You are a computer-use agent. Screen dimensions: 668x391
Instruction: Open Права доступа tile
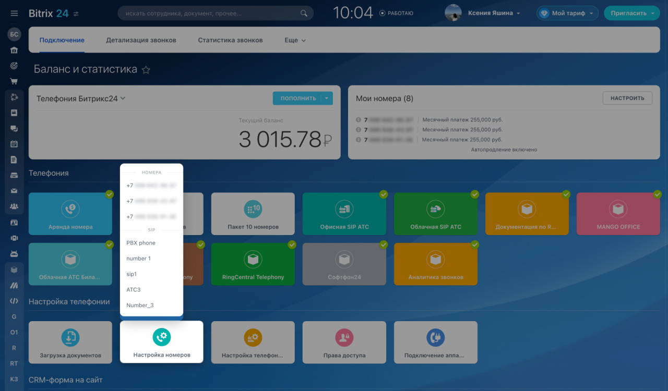pos(344,342)
